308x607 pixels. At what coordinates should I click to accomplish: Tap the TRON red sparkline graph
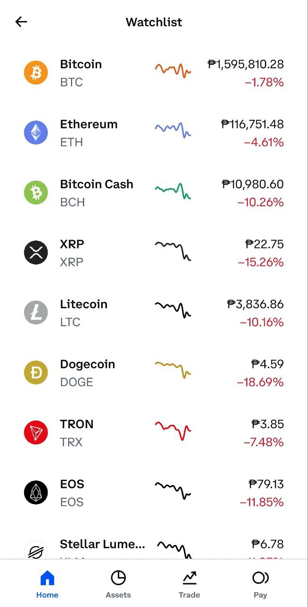point(173,430)
